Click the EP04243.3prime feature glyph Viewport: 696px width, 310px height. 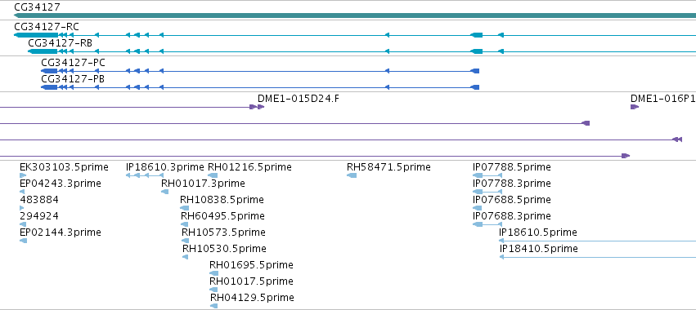(22, 192)
